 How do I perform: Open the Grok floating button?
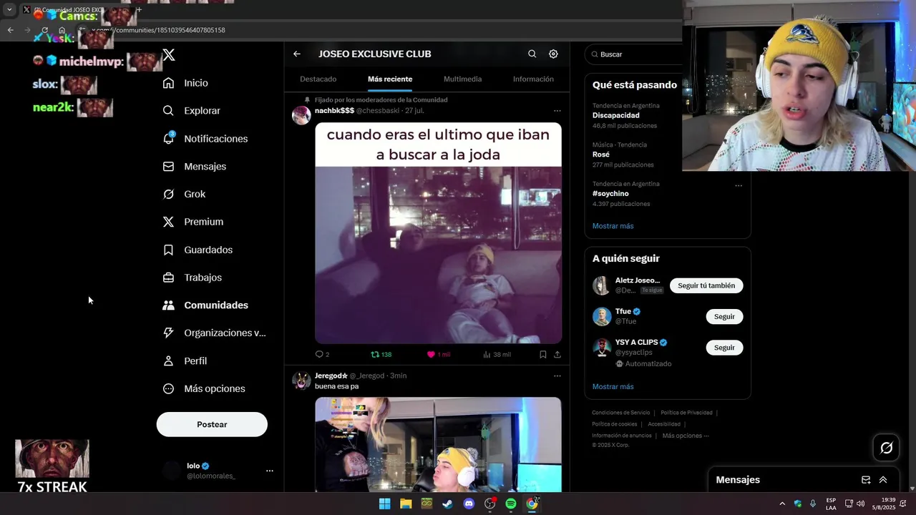point(887,448)
